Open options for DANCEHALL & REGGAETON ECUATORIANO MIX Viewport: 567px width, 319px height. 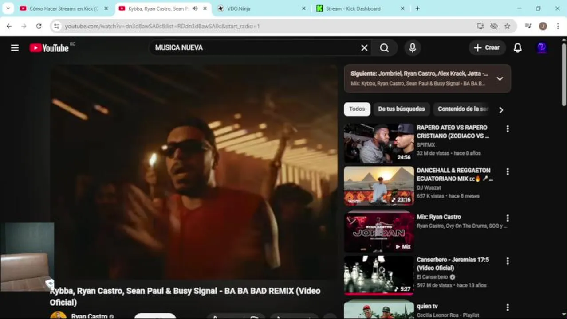coord(508,171)
